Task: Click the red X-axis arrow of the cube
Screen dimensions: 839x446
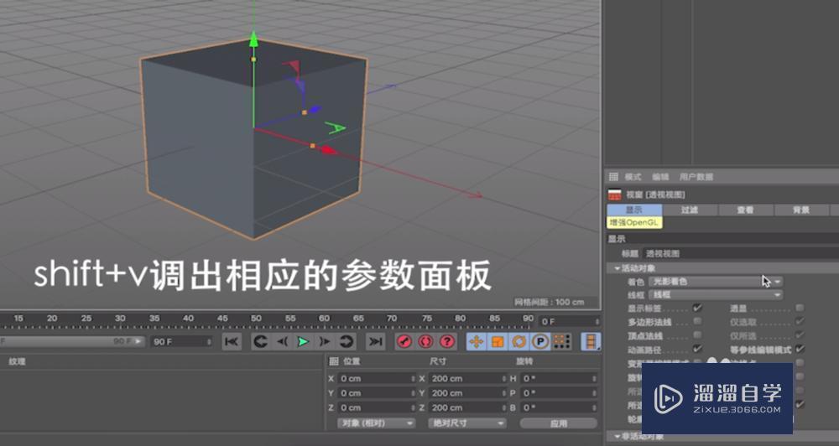Action: 329,150
